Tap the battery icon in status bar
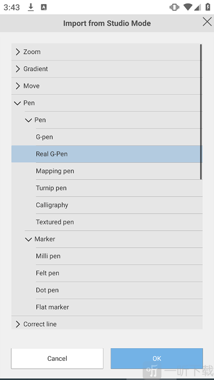 tap(208, 7)
